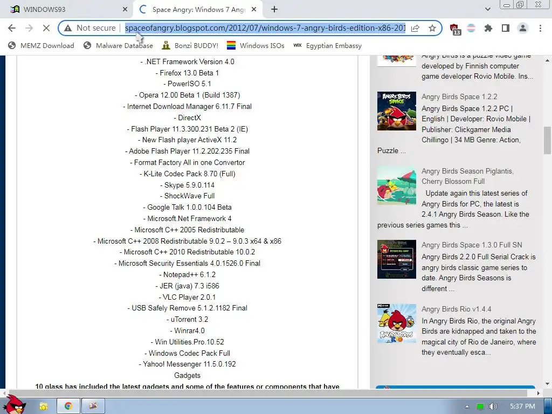552x414 pixels.
Task: Click 'Internet Download Manager 6.11.7 Final' text
Action: pyautogui.click(x=189, y=106)
